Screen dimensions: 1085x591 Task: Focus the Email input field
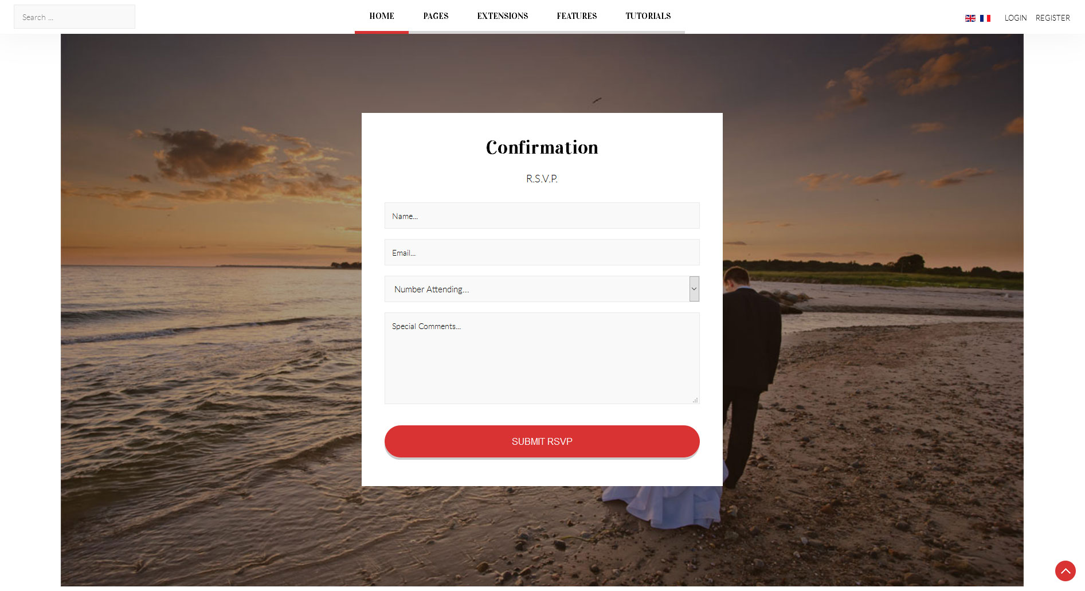(x=542, y=252)
